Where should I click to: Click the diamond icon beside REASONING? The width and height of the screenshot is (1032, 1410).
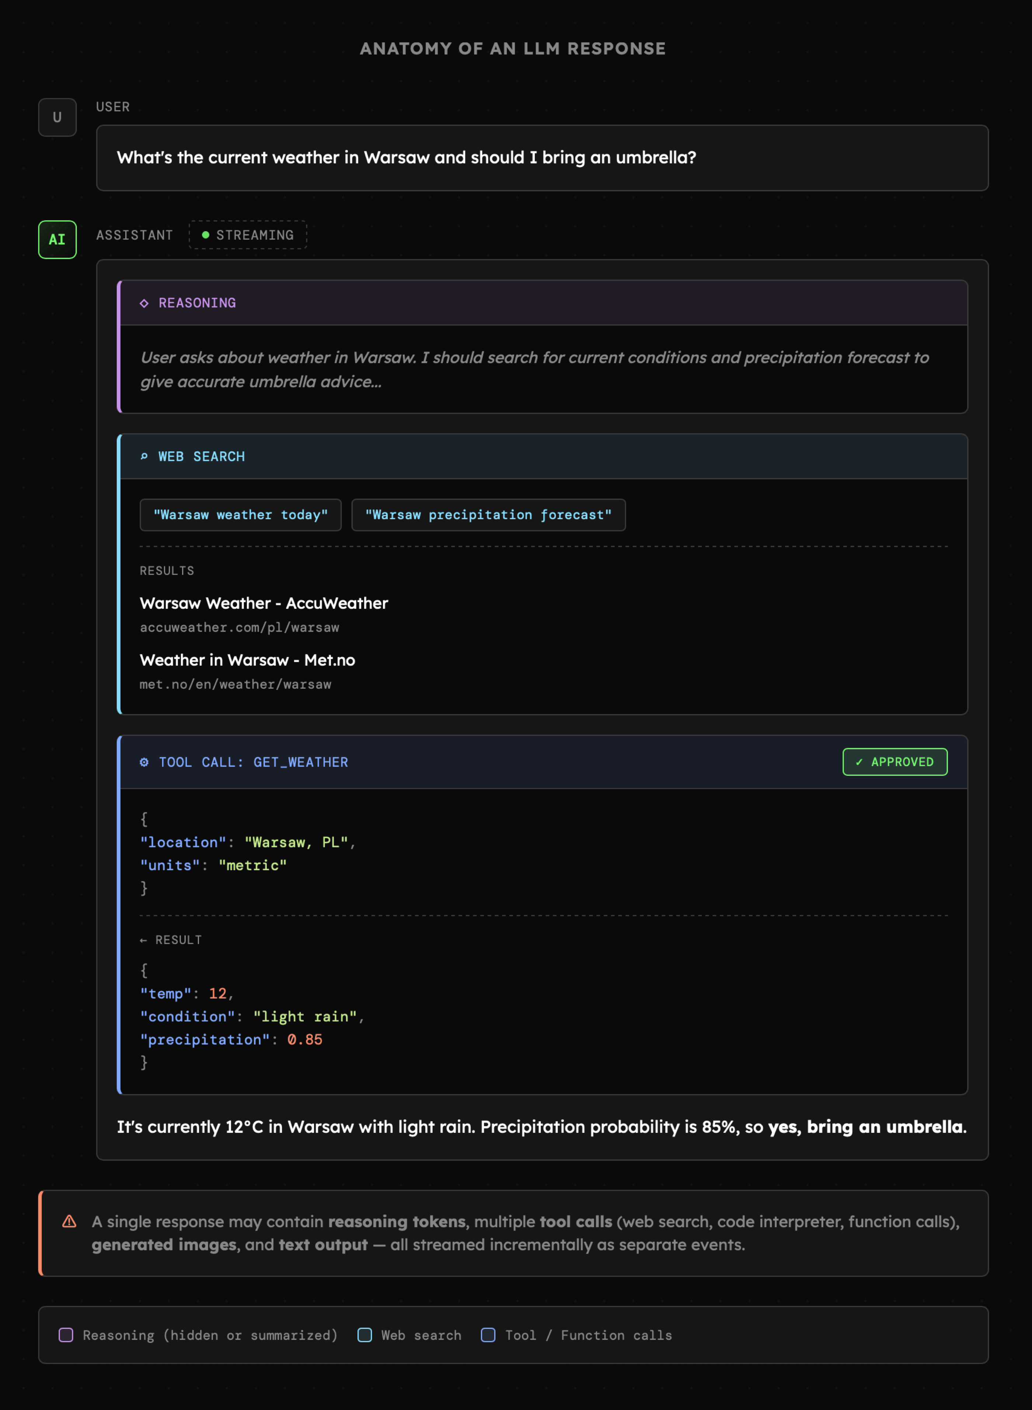(144, 303)
